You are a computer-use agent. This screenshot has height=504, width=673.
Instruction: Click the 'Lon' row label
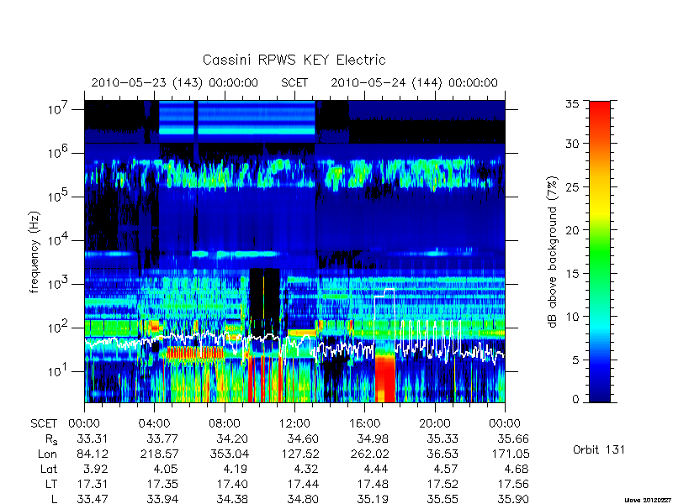(x=47, y=454)
